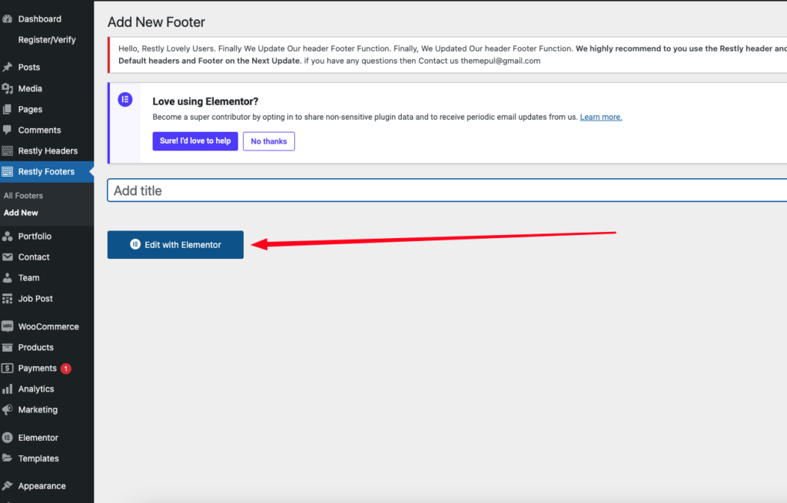Select All Footers submenu item
Viewport: 787px width, 503px height.
[23, 196]
